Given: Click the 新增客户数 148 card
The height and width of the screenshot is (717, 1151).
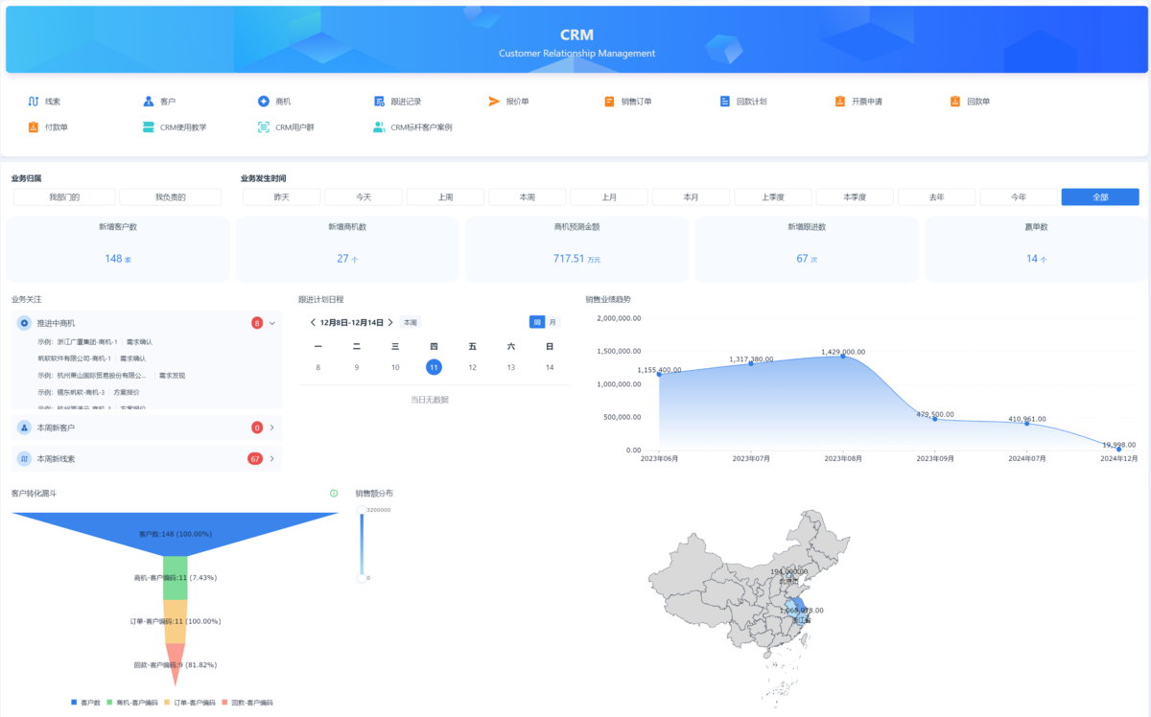Looking at the screenshot, I should 118,249.
